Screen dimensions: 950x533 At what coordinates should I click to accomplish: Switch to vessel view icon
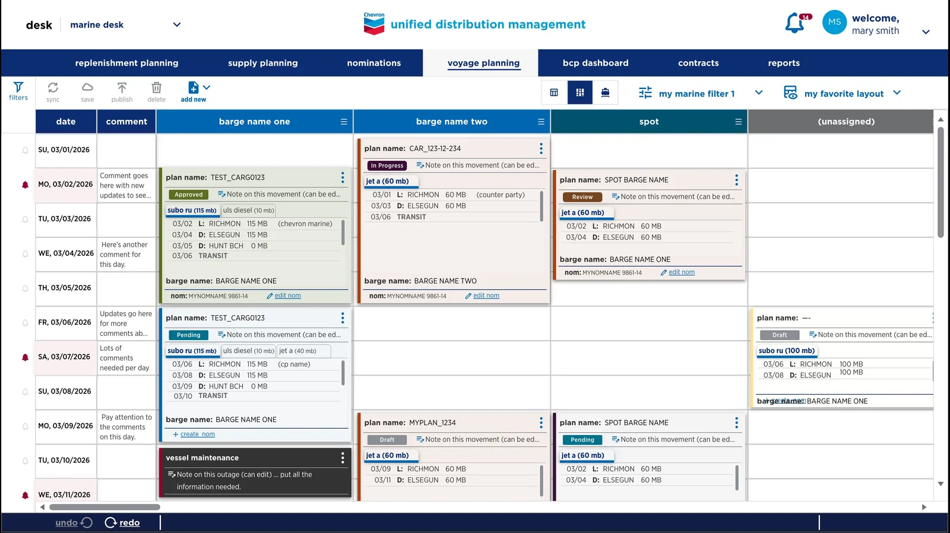click(x=606, y=93)
